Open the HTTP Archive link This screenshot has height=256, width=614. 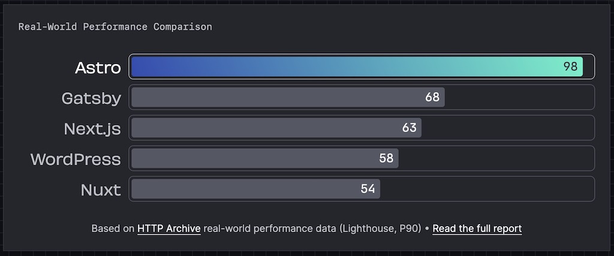[168, 228]
